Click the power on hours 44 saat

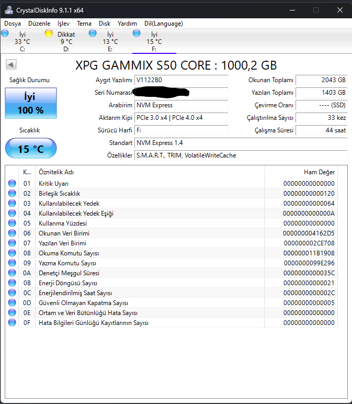(321, 130)
